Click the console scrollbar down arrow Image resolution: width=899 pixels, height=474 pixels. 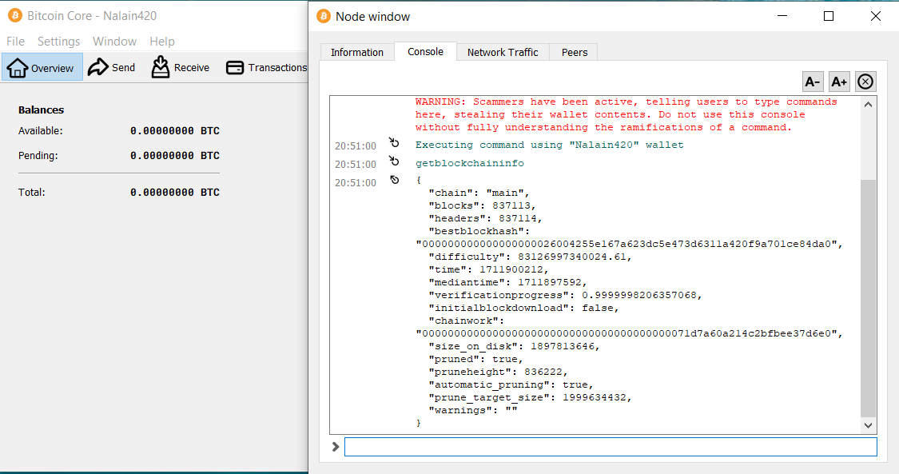pos(868,425)
